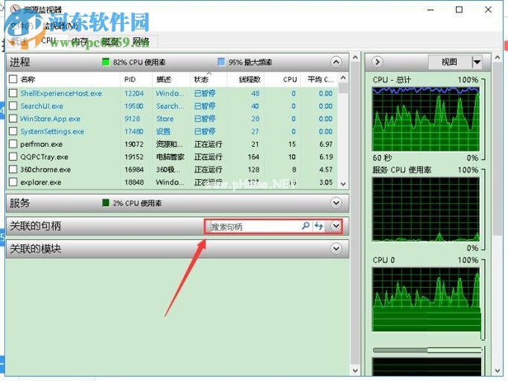Click main pane scrollbar down arrow
This screenshot has height=381, width=508.
point(355,370)
